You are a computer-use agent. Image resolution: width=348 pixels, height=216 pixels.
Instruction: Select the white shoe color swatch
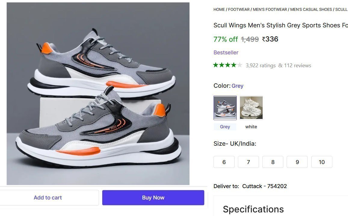(x=251, y=108)
